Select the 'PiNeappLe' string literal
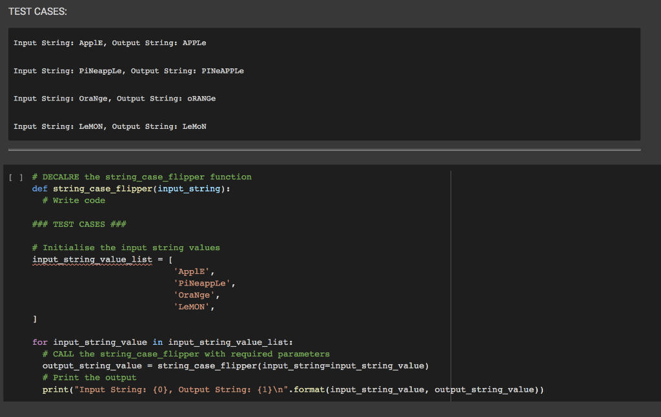The height and width of the screenshot is (417, 661). tap(202, 282)
